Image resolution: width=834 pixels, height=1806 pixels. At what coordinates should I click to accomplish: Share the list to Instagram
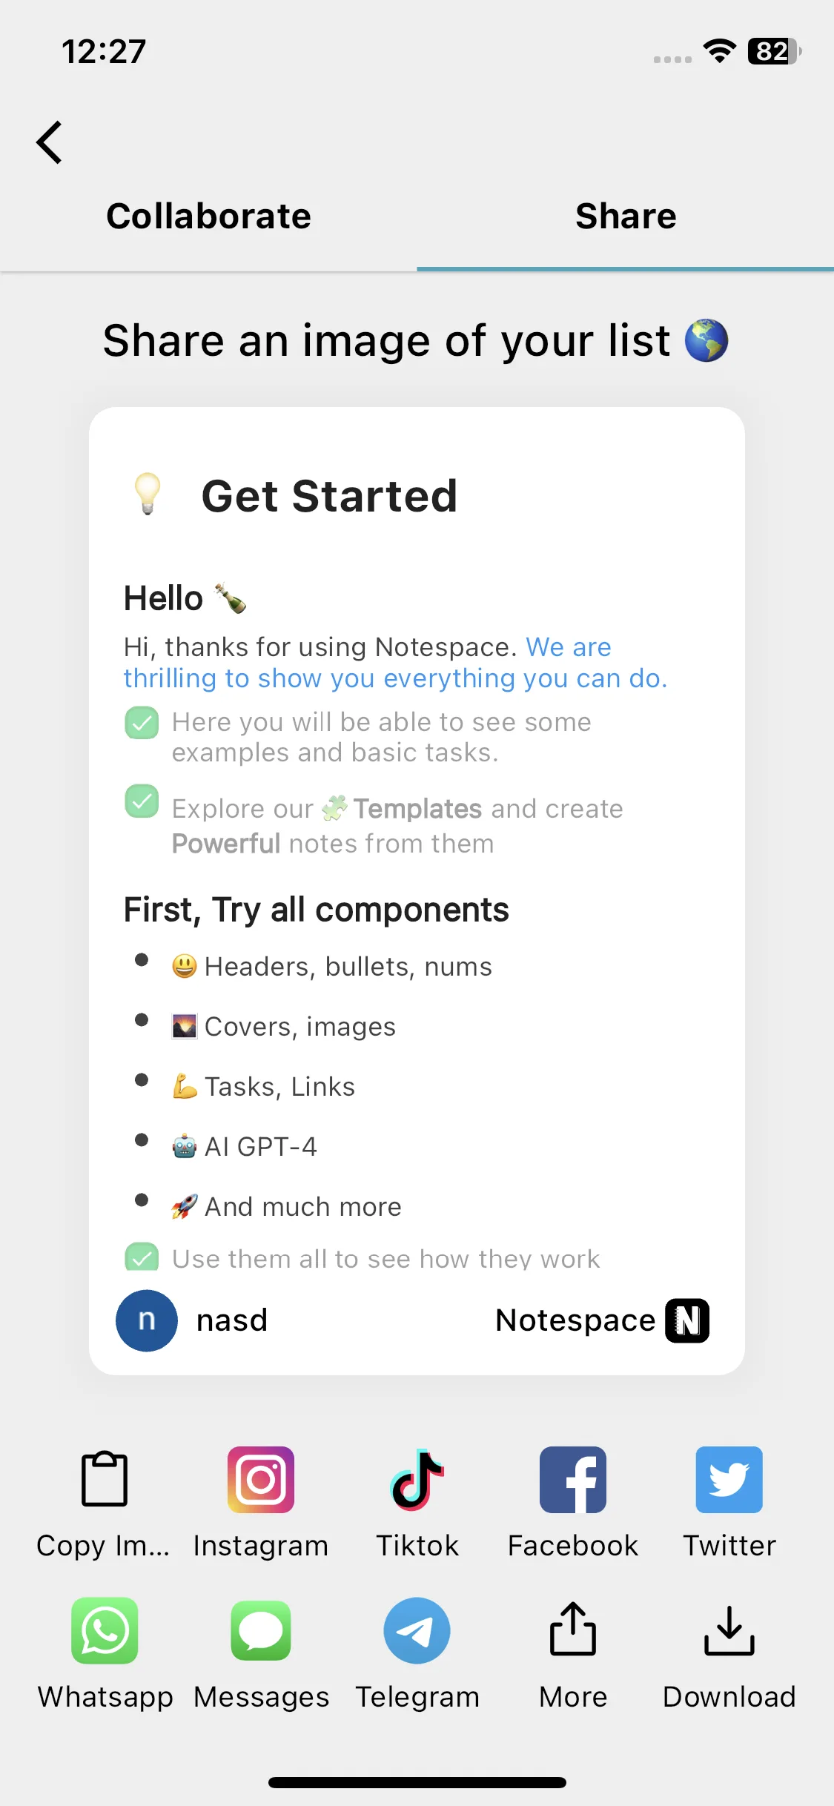point(261,1479)
